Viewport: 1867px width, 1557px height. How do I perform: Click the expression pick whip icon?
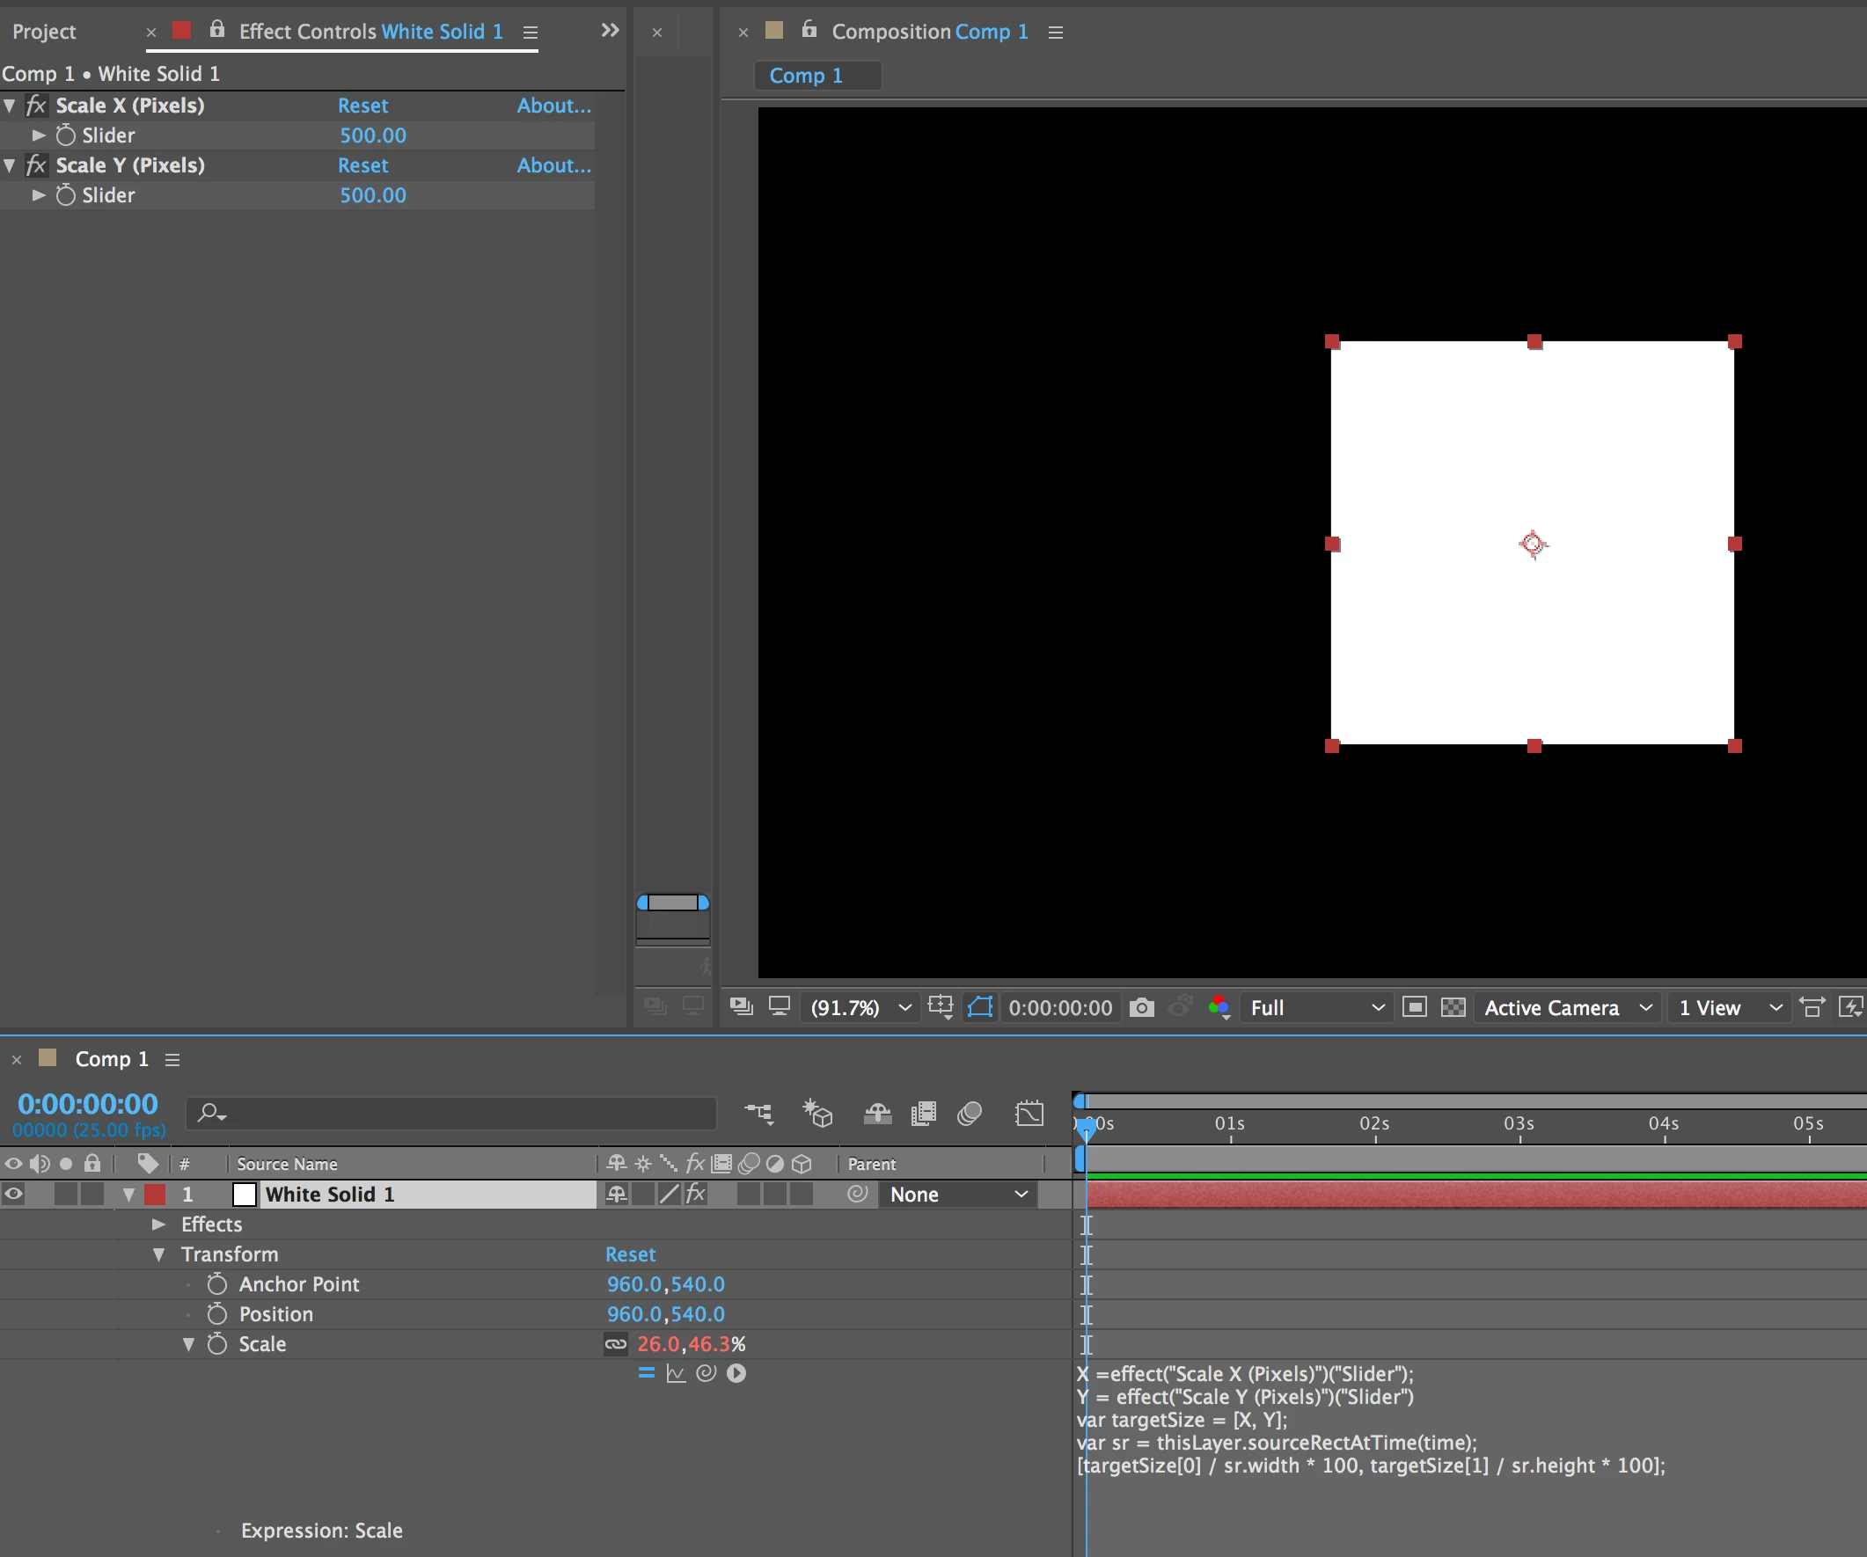[x=706, y=1373]
